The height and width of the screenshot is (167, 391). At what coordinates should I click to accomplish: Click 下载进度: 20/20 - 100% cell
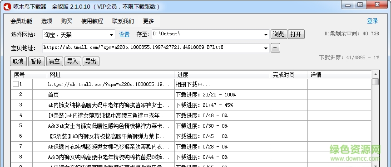tap(222, 95)
